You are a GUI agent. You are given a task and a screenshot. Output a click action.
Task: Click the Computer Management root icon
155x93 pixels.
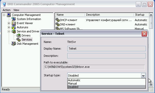9,15
